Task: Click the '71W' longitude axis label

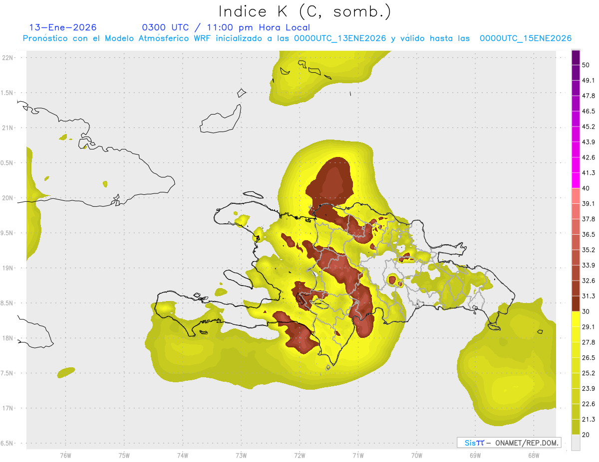Action: (x=358, y=456)
